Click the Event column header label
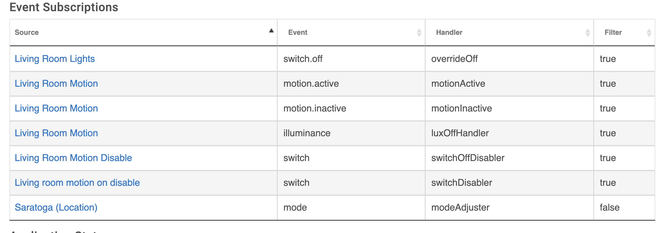Screen dimensions: 660x233 (x=298, y=32)
